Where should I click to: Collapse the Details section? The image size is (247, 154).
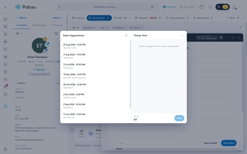pos(20,83)
